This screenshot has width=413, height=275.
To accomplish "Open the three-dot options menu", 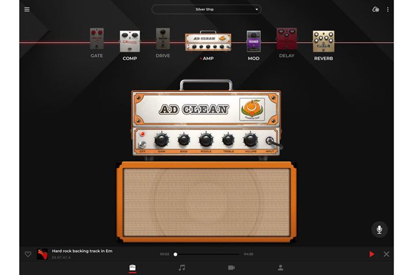I will pyautogui.click(x=388, y=9).
